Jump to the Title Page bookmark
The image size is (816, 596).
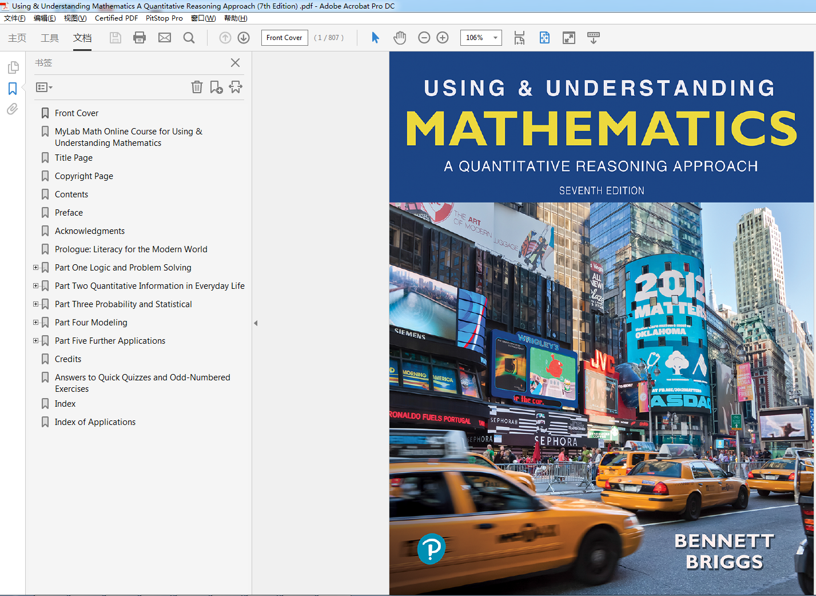coord(74,158)
